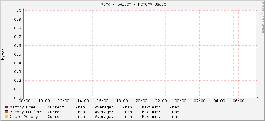Click the Memory Free Average -nan value
The image size is (265, 121).
pyautogui.click(x=127, y=107)
